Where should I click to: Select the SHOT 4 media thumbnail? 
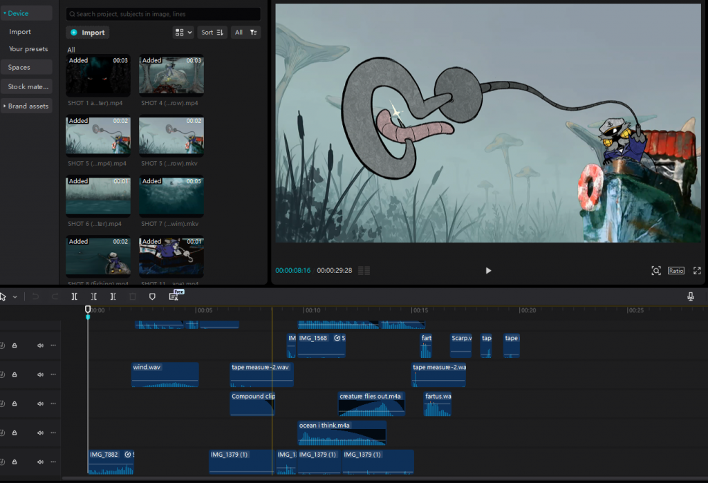click(x=171, y=76)
